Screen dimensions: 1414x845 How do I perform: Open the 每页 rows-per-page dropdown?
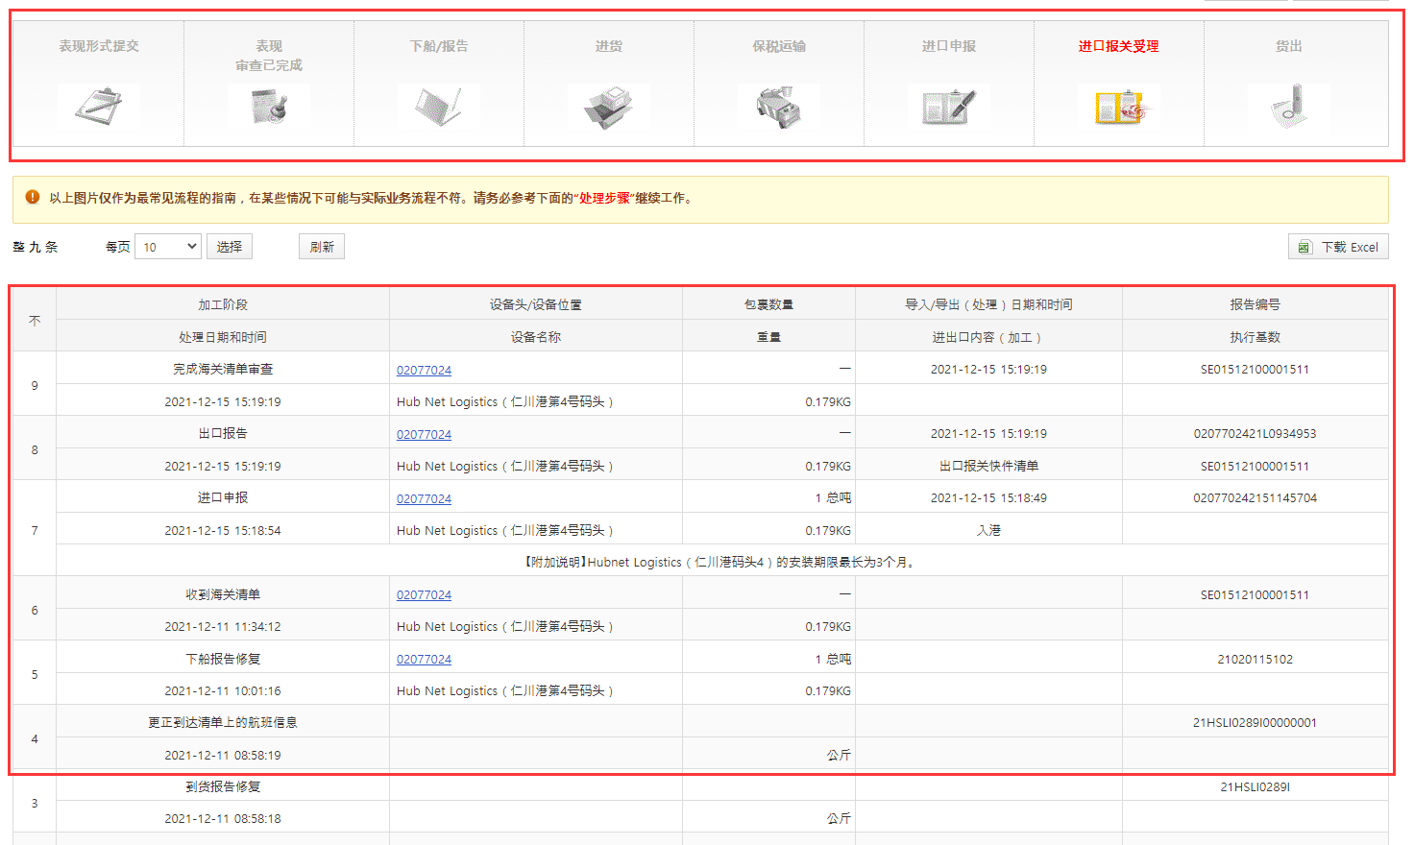(168, 247)
